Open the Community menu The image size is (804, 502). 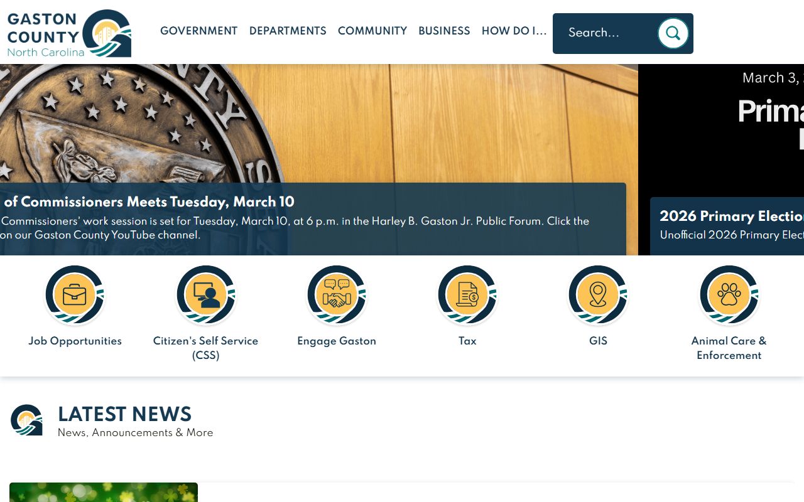point(372,31)
